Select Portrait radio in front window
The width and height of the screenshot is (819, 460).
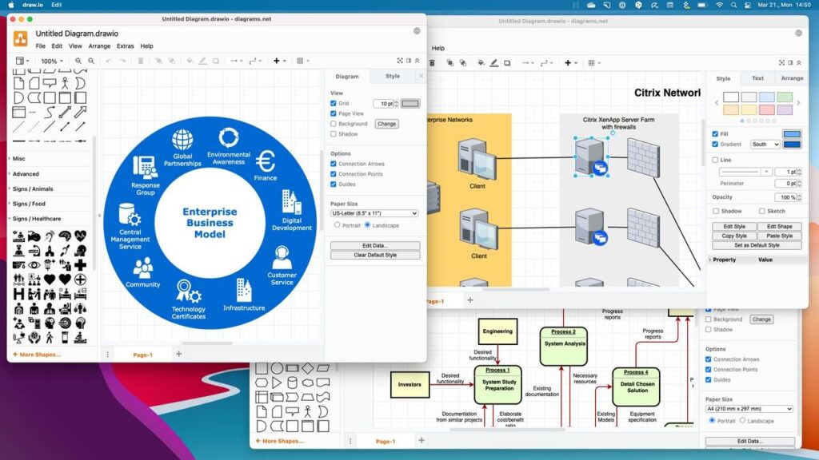pyautogui.click(x=337, y=224)
